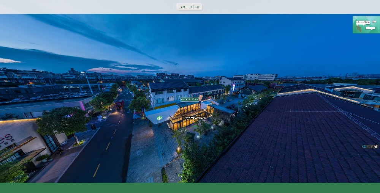The height and width of the screenshot is (193, 380).
Task: Click the small floating widget over the right rooftop
Action: (x=370, y=146)
